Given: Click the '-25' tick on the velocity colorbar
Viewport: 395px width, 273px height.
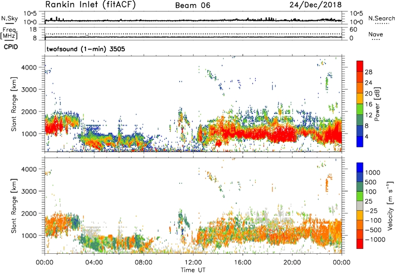Looking at the screenshot, I should pyautogui.click(x=372, y=210).
